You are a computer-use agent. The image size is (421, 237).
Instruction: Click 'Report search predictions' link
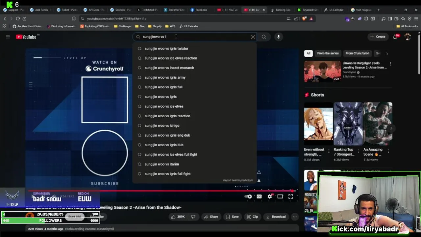coord(238,180)
